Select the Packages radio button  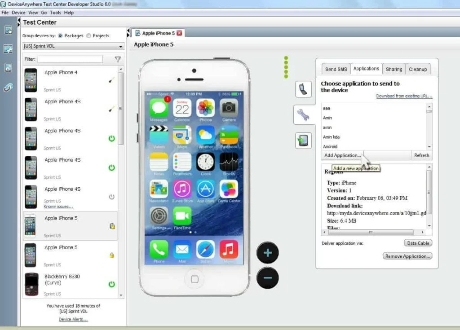point(60,35)
